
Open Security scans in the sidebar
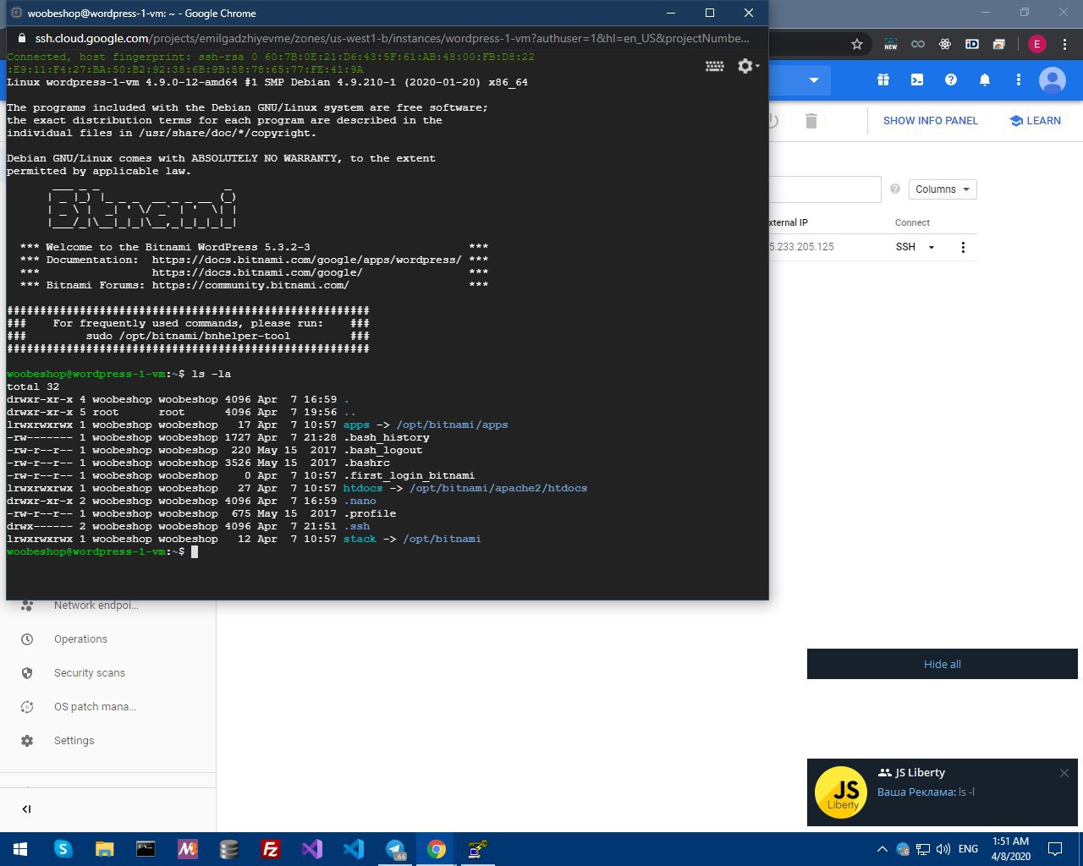[89, 673]
